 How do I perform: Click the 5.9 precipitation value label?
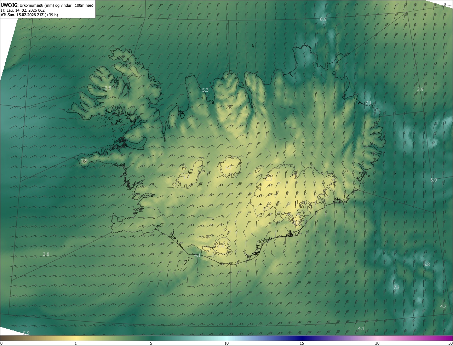click(x=26, y=333)
